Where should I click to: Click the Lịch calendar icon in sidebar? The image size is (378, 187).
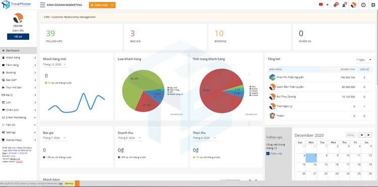pos(4,103)
